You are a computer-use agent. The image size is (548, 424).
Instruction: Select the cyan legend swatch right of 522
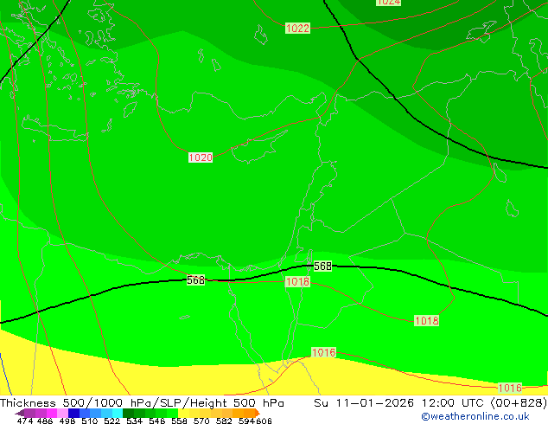tap(117, 413)
